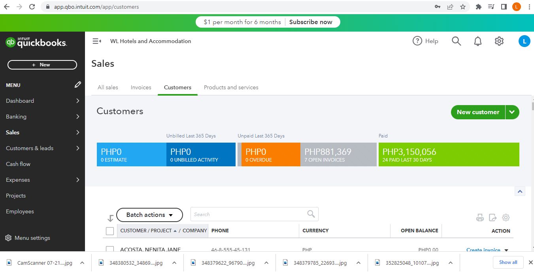Print the customer list

480,218
